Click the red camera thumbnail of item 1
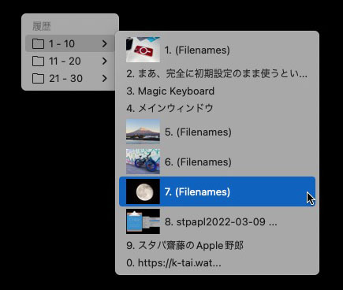343x290 pixels. [143, 50]
